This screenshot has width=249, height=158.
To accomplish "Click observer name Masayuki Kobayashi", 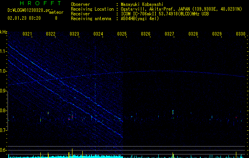I will coord(142,4).
